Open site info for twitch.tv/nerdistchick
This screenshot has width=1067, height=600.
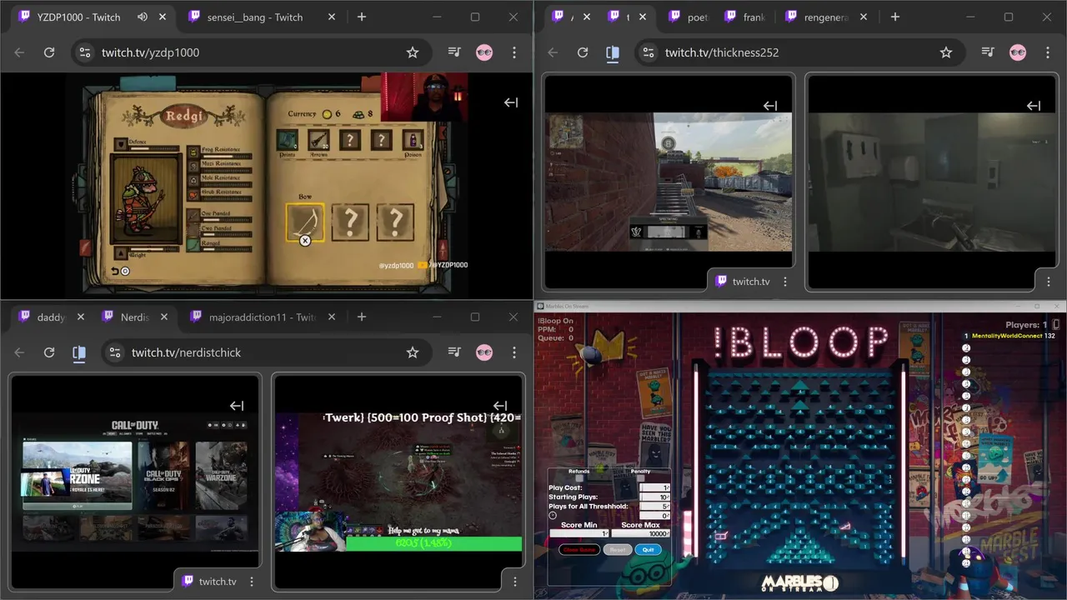coord(114,352)
